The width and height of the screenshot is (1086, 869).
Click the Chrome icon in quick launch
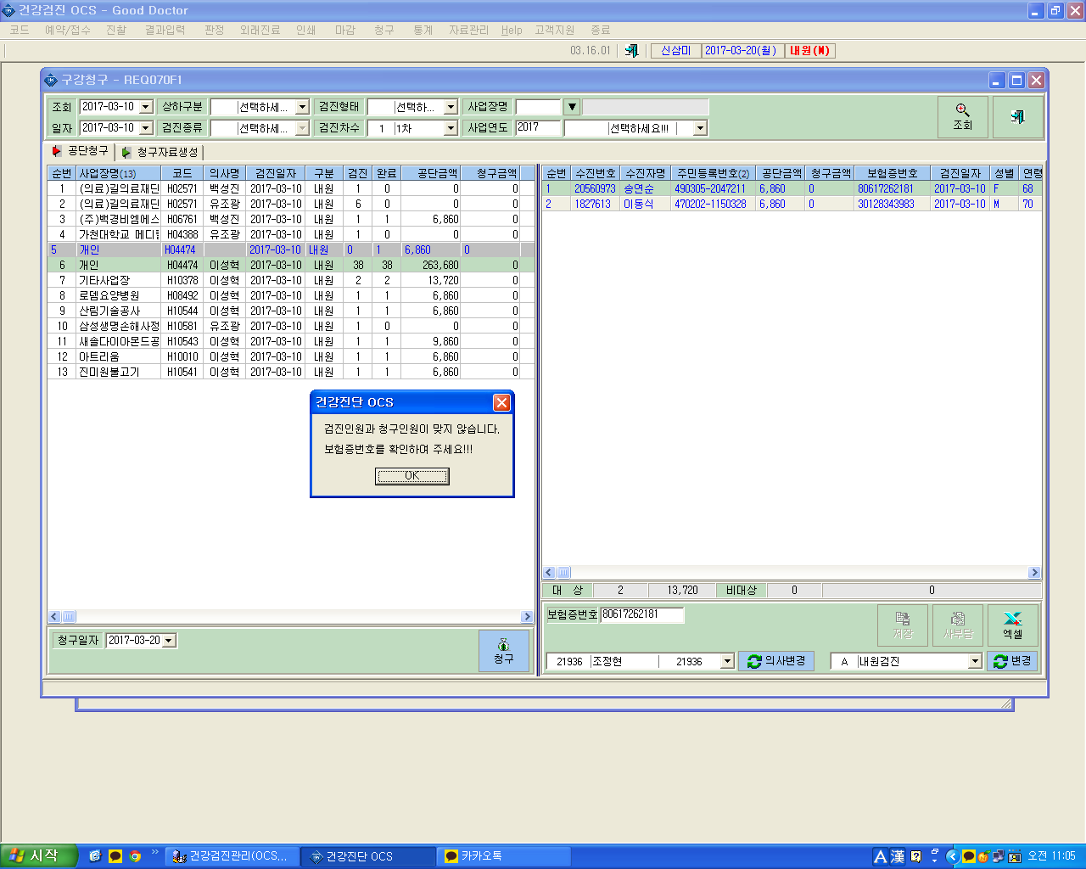click(x=135, y=856)
